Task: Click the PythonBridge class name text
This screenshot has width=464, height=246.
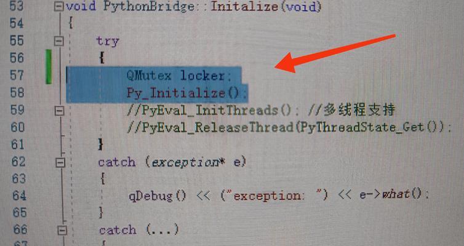Action: [x=148, y=7]
